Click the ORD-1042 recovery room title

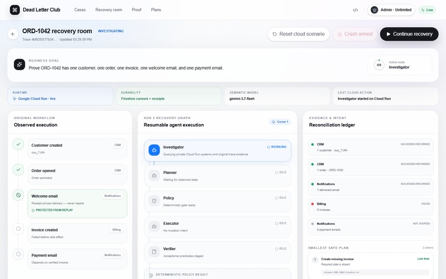point(57,31)
